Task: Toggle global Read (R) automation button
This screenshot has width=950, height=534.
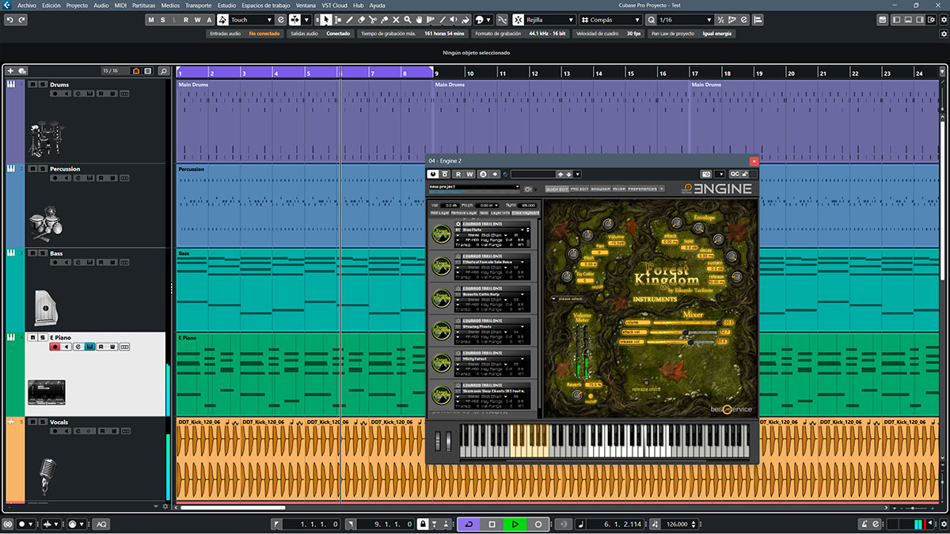Action: click(x=186, y=20)
